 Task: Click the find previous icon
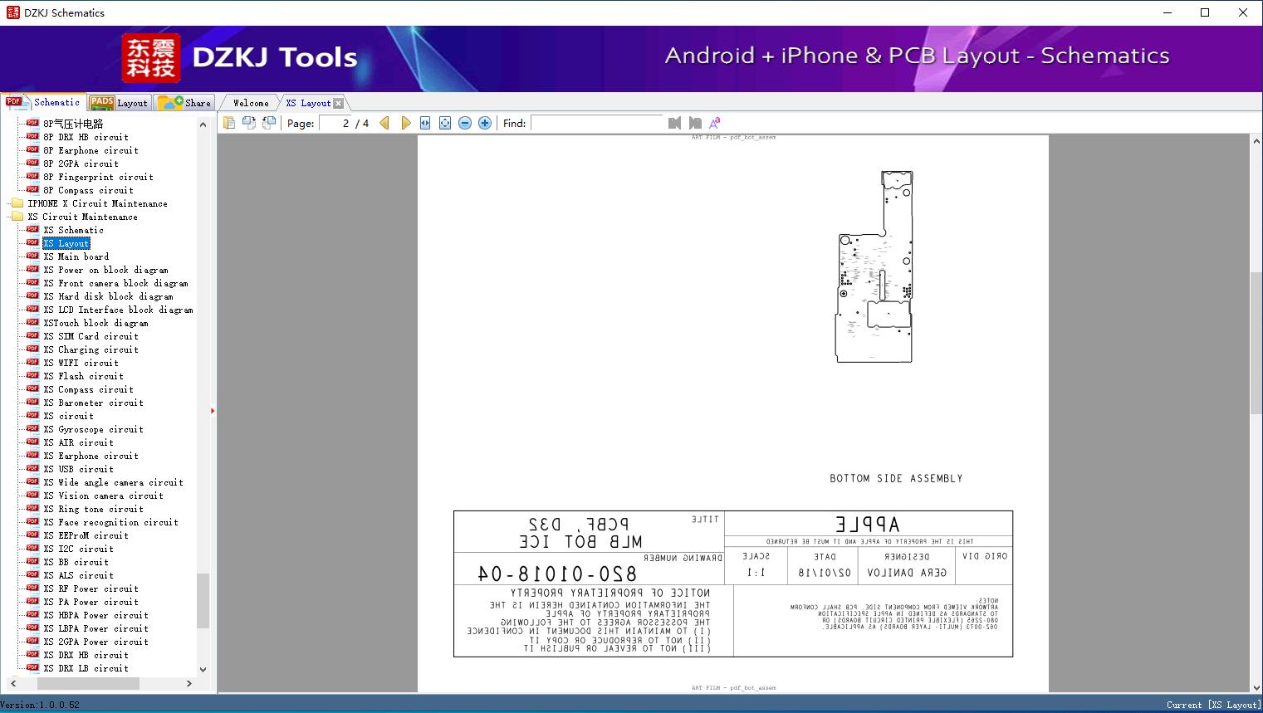point(674,123)
